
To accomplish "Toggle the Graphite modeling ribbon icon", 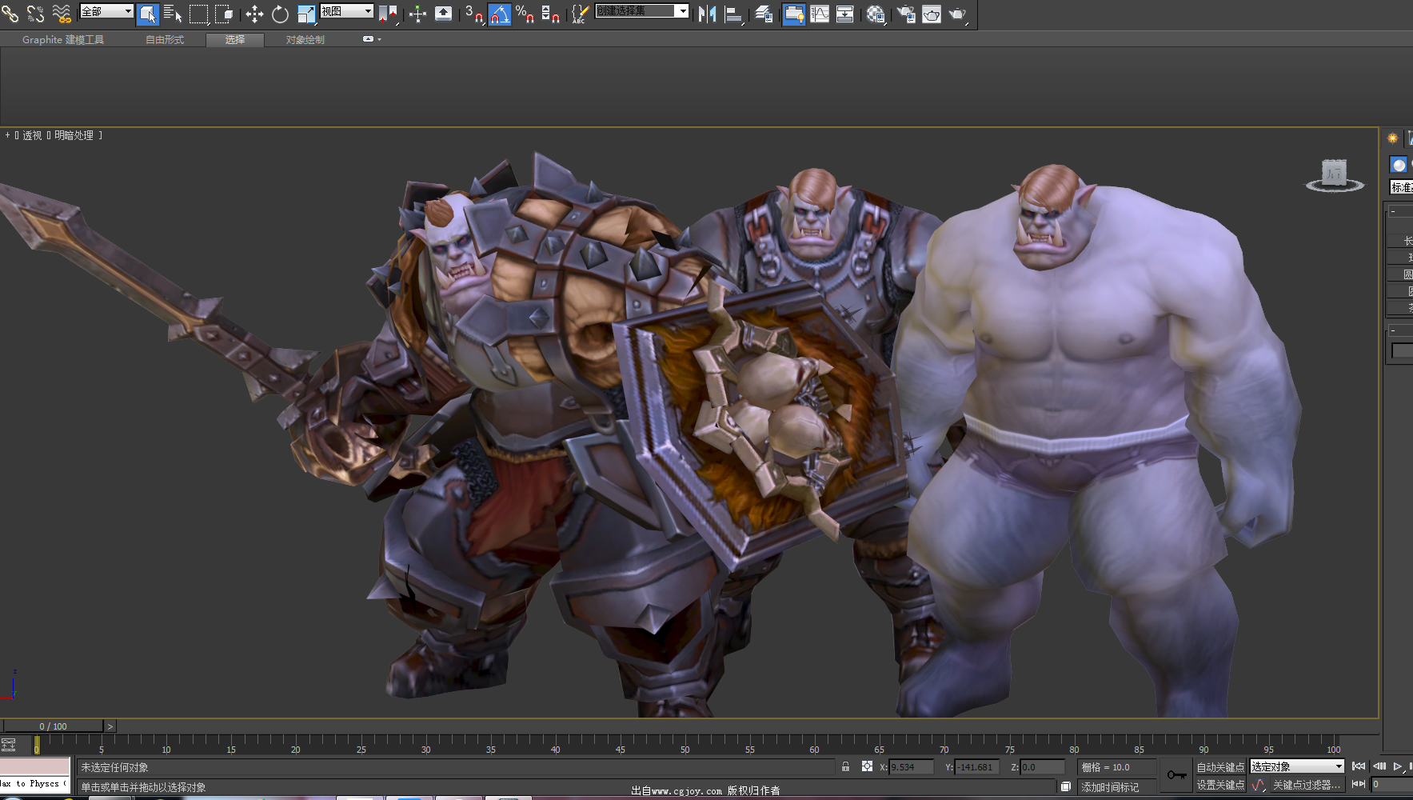I will pyautogui.click(x=794, y=13).
